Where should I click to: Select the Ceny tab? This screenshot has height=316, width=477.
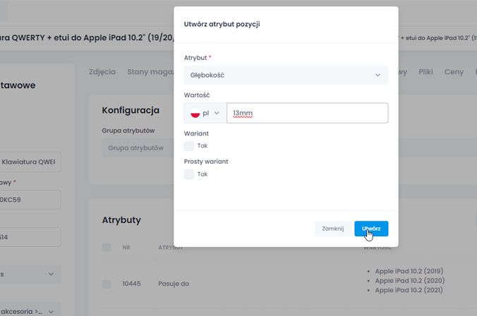[454, 72]
